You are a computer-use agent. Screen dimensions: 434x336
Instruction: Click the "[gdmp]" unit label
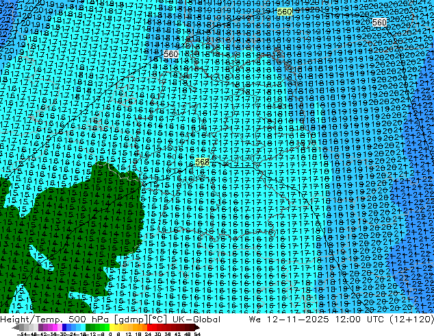(x=131, y=320)
